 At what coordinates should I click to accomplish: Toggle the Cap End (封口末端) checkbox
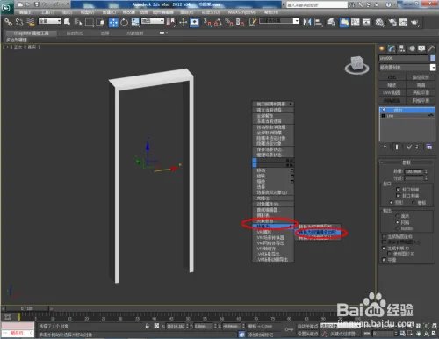398,196
